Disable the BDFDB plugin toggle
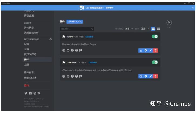 tap(155, 37)
